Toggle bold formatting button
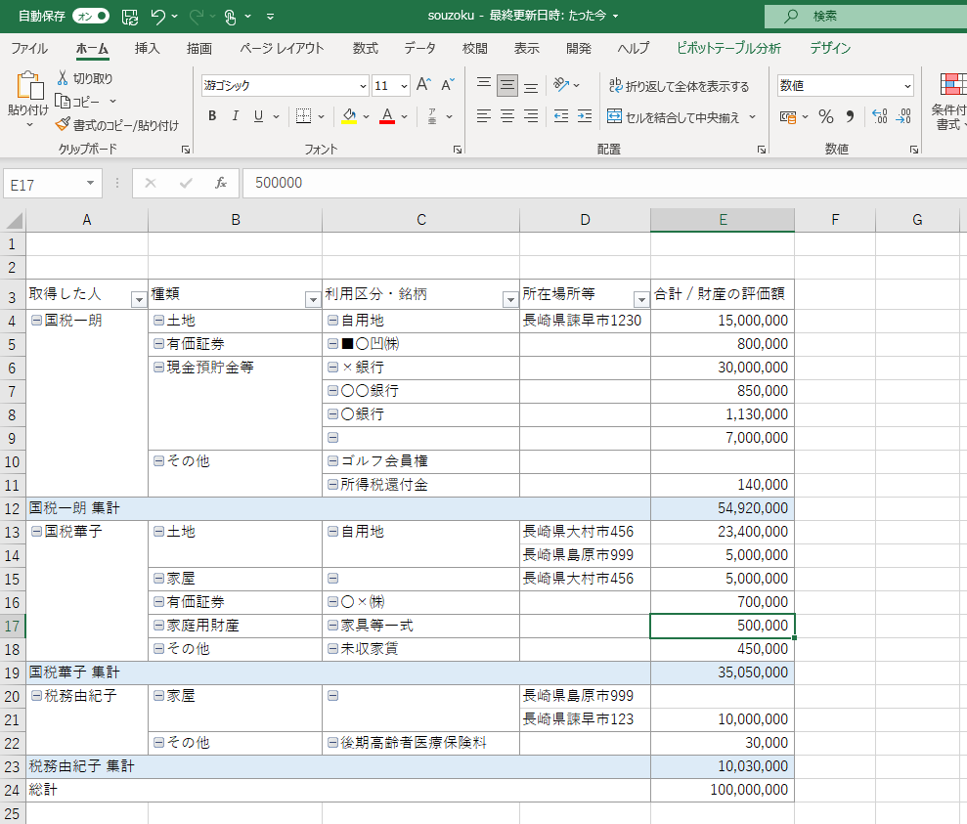 click(x=212, y=116)
